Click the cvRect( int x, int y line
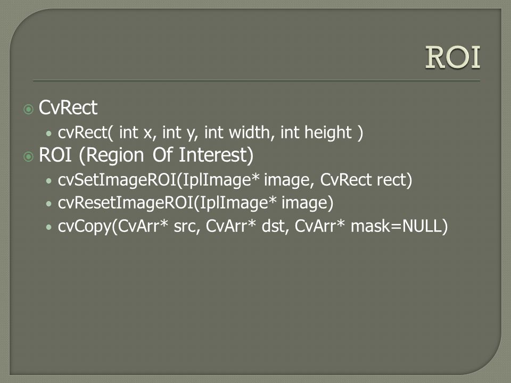The height and width of the screenshot is (383, 511). coord(211,133)
